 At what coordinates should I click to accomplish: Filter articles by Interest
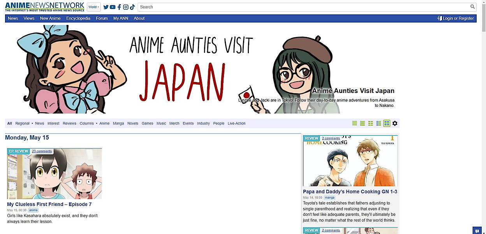(x=53, y=123)
